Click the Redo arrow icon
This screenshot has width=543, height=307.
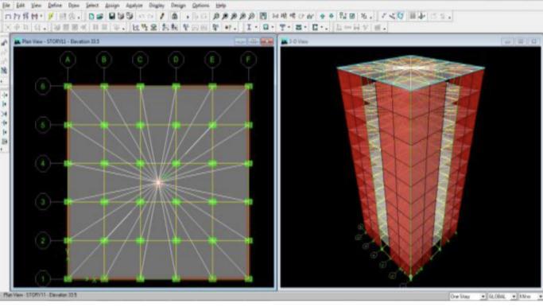coord(150,16)
